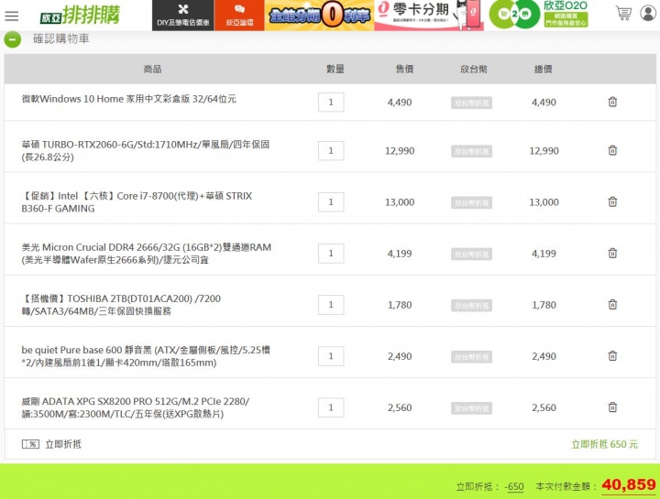Open the 欣亞論壇 forum tab
The image size is (660, 499).
point(239,16)
